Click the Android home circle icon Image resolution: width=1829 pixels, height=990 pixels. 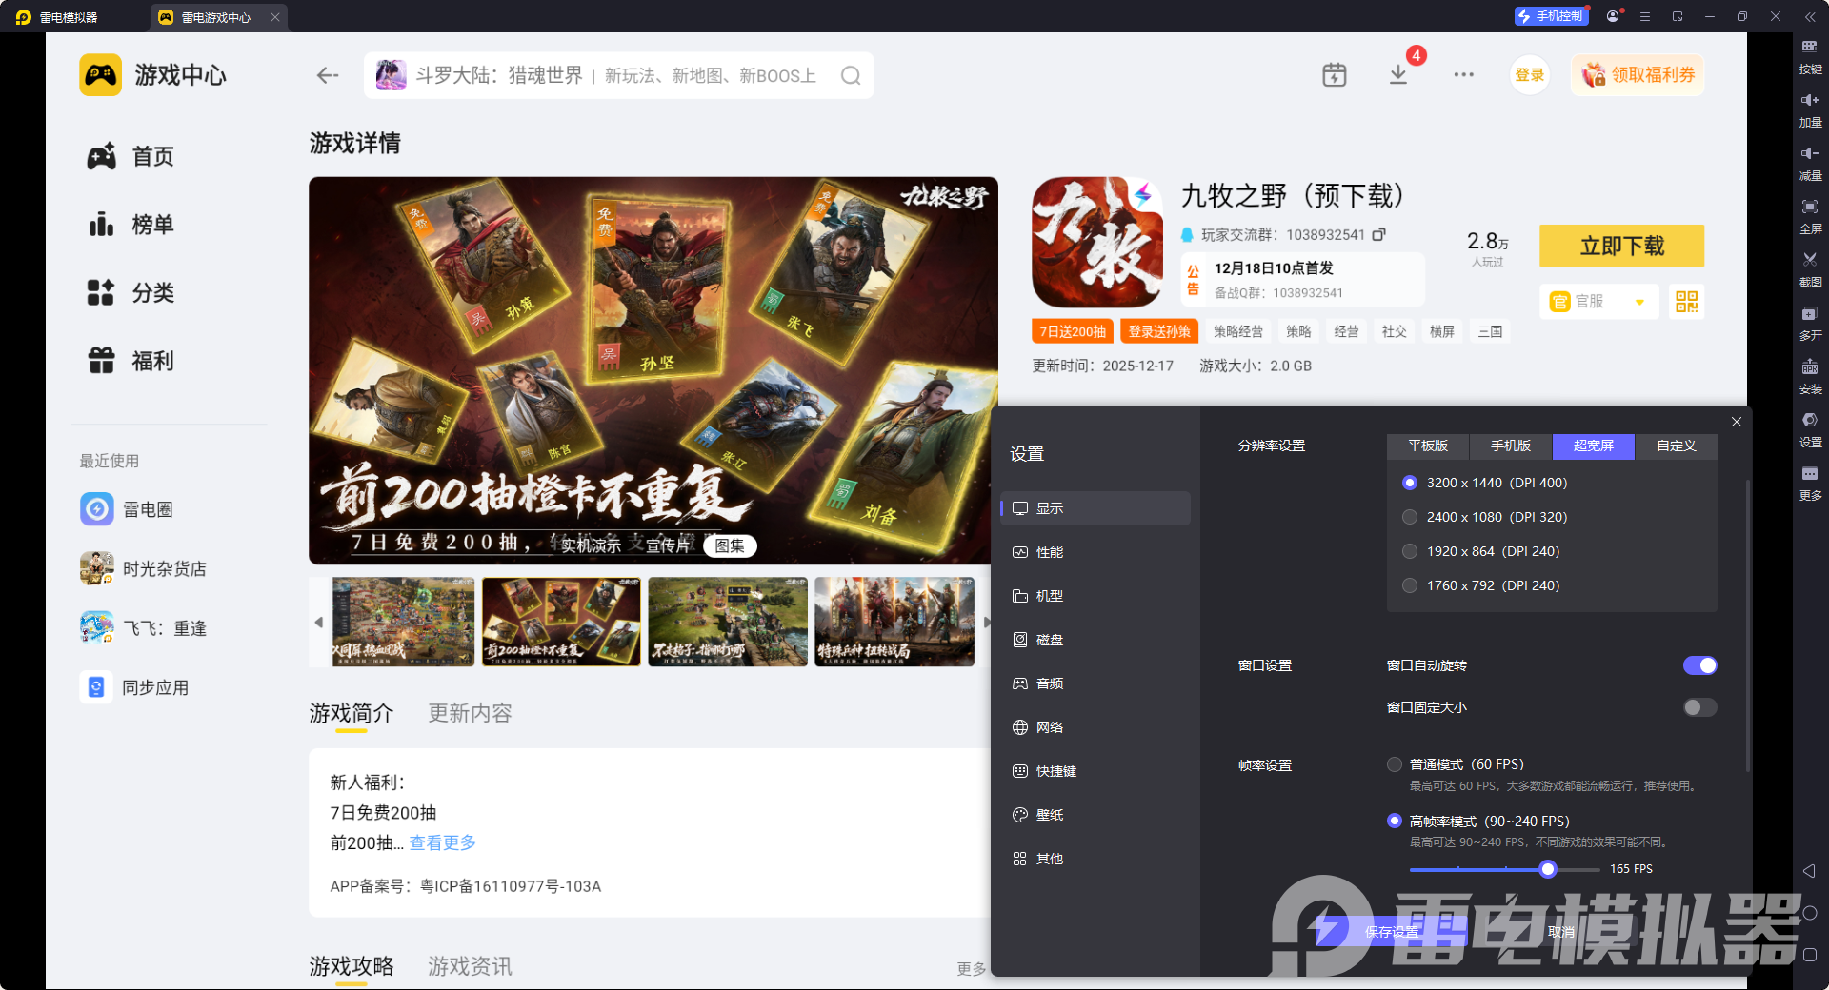pos(1810,913)
